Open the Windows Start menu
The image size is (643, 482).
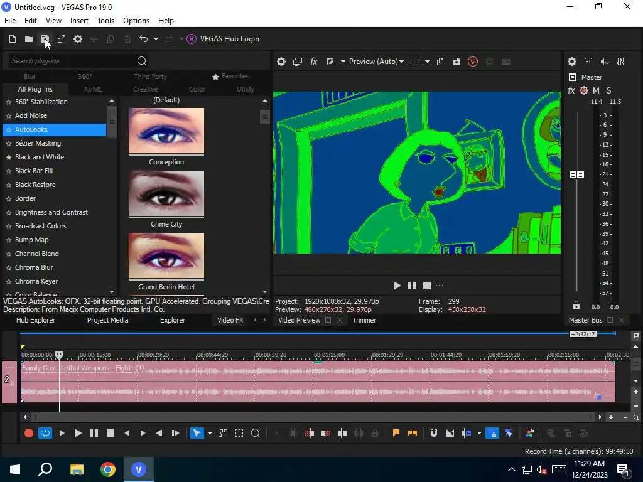point(15,469)
